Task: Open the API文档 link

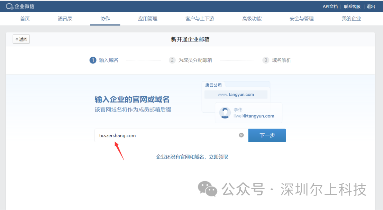Action: click(330, 6)
